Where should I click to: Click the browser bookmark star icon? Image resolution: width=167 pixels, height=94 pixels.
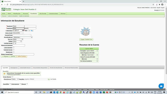pyautogui.click(x=153, y=4)
